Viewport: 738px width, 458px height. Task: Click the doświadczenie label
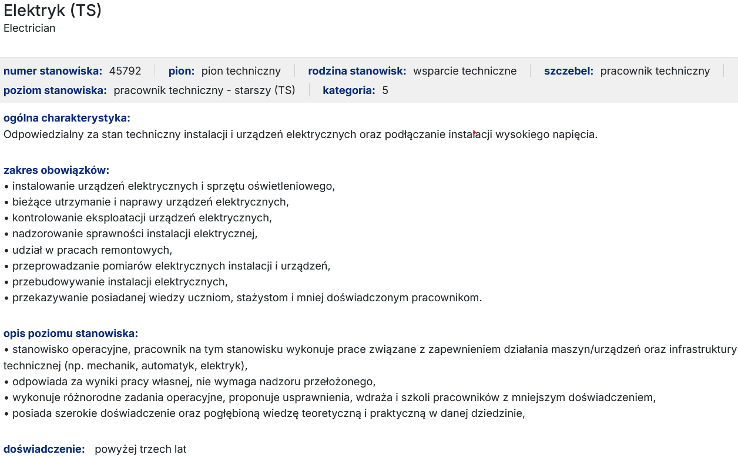[x=44, y=449]
